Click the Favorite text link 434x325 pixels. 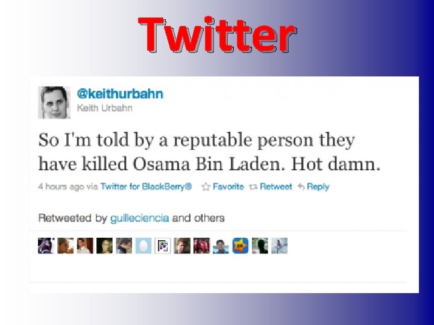[x=228, y=187]
